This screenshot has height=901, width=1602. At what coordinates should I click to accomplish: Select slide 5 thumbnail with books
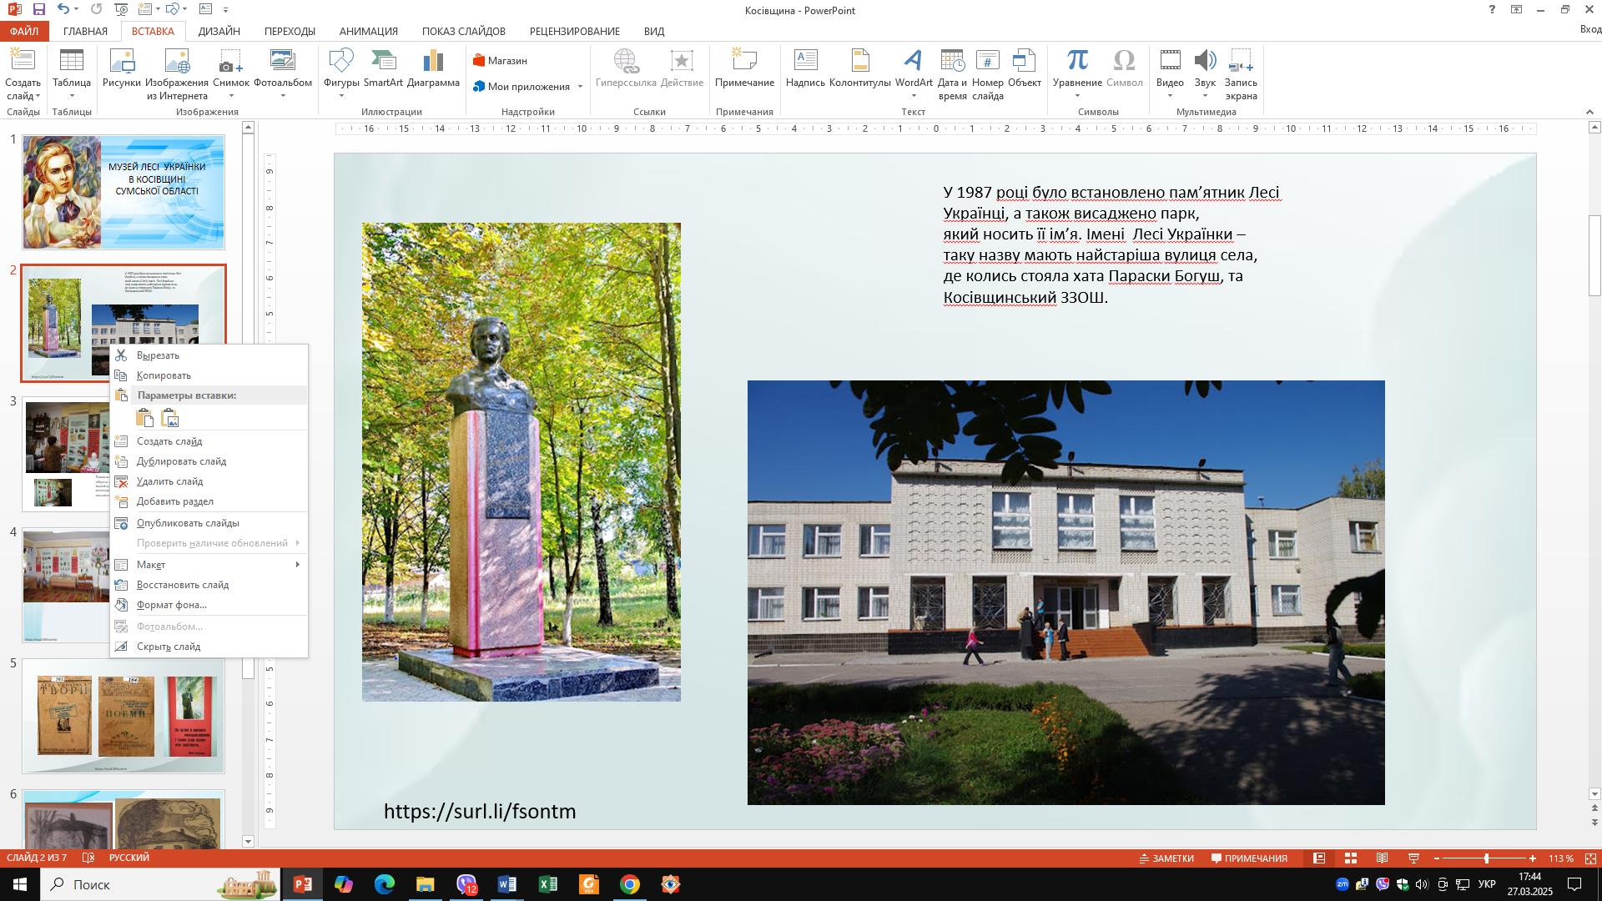(x=123, y=716)
